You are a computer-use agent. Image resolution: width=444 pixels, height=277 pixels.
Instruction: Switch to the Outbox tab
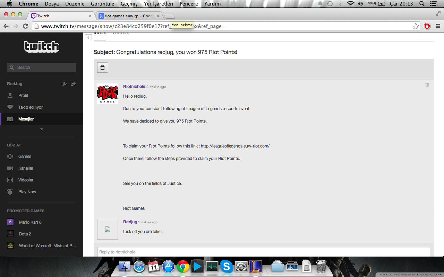click(121, 33)
